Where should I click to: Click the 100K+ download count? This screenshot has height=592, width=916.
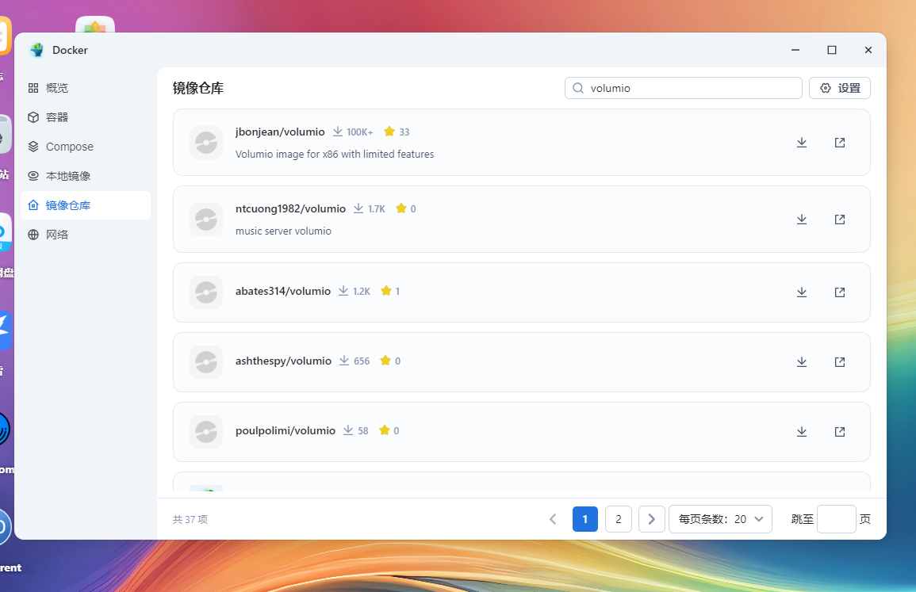tap(359, 132)
